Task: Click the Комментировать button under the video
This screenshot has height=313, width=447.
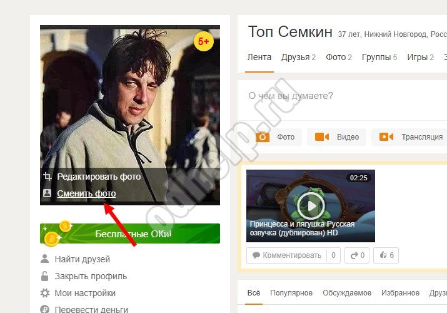Action: pos(293,255)
